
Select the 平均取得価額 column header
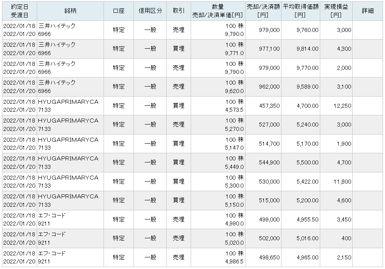301,11
